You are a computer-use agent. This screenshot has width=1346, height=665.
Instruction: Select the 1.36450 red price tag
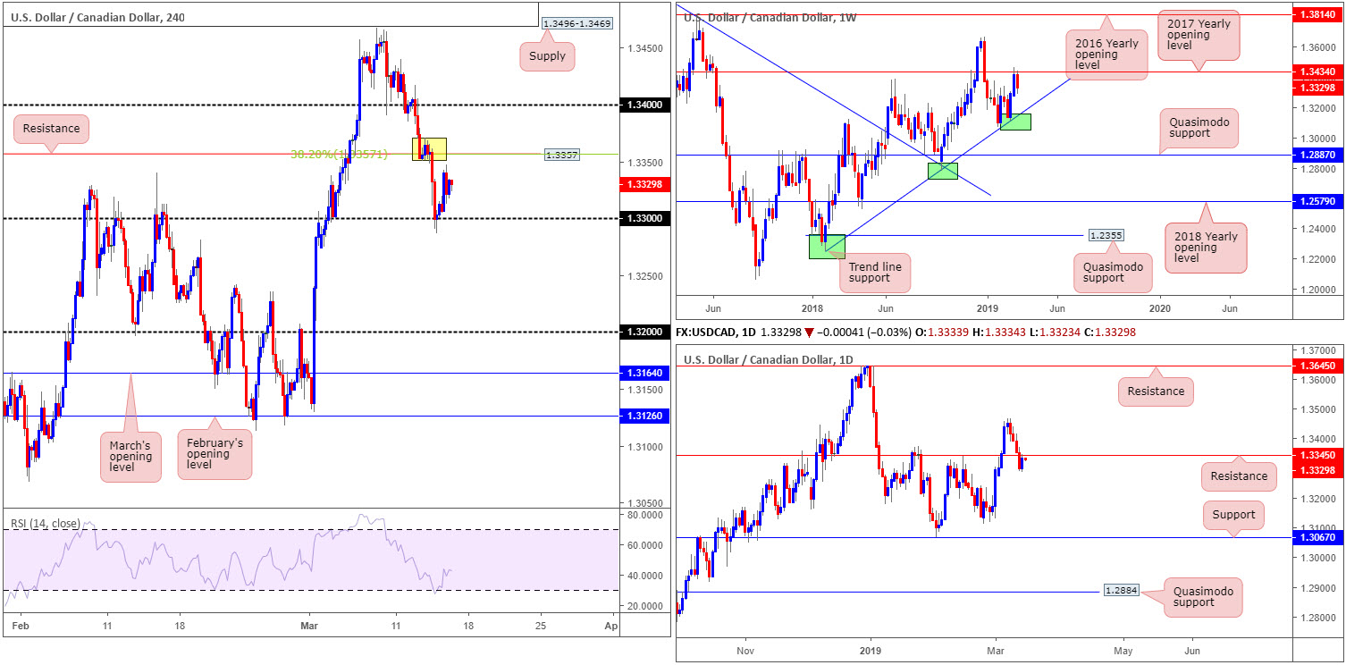[x=1319, y=366]
